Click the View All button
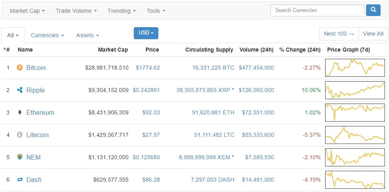The height and width of the screenshot is (192, 389). (x=373, y=34)
